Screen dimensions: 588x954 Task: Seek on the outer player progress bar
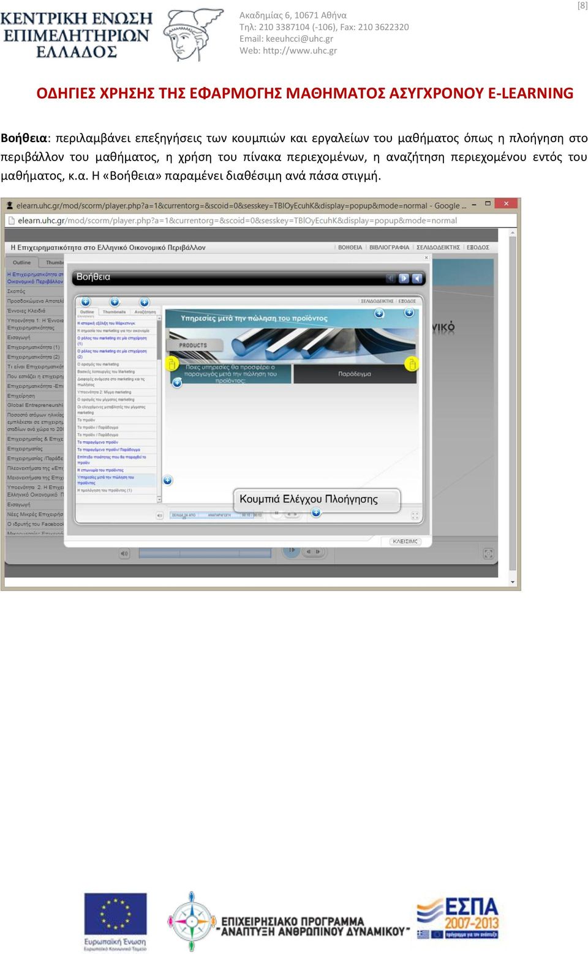tap(205, 553)
